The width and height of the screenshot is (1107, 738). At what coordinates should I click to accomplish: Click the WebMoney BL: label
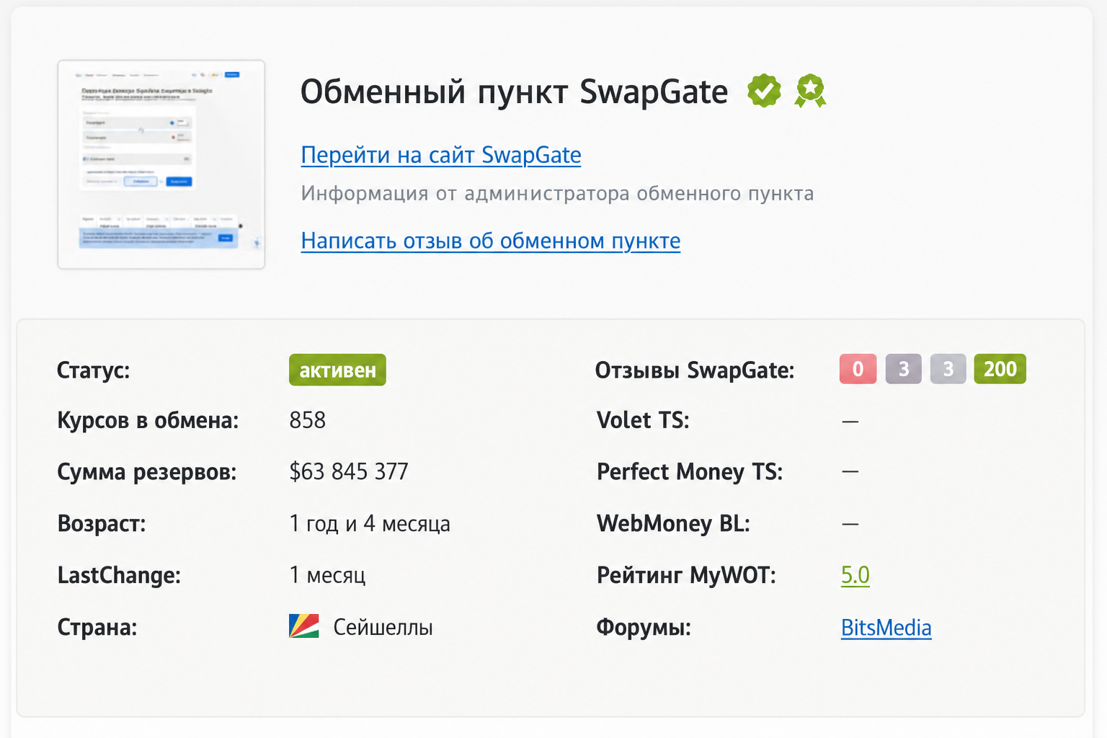point(673,523)
